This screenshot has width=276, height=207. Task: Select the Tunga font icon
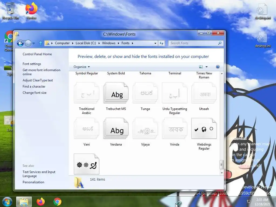(x=145, y=93)
